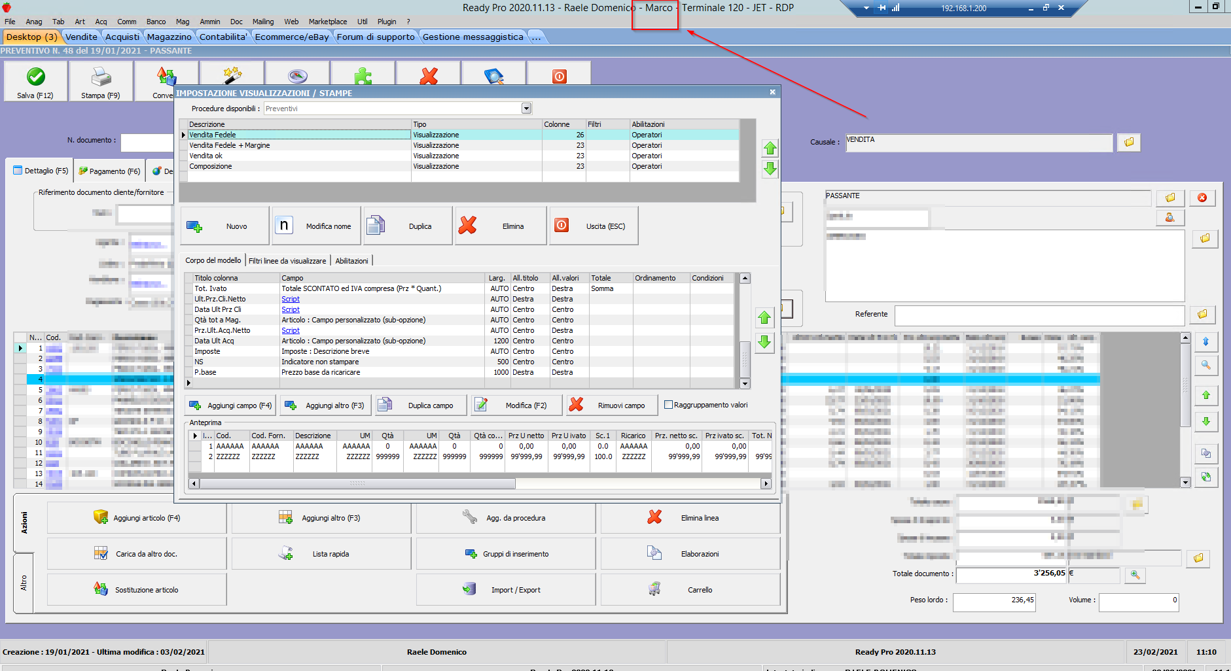Screen dimensions: 1231x671
Task: Click the Stampa (F9) printer button
Action: tap(101, 81)
